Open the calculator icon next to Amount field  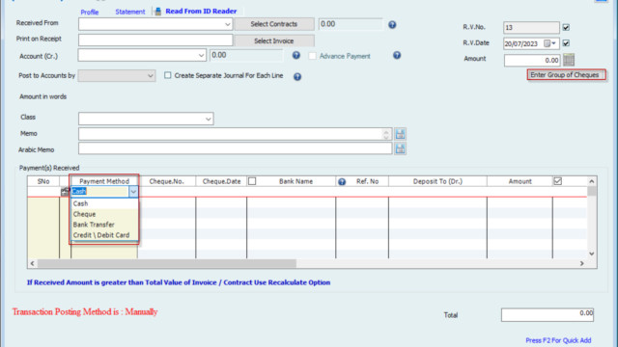click(x=569, y=60)
